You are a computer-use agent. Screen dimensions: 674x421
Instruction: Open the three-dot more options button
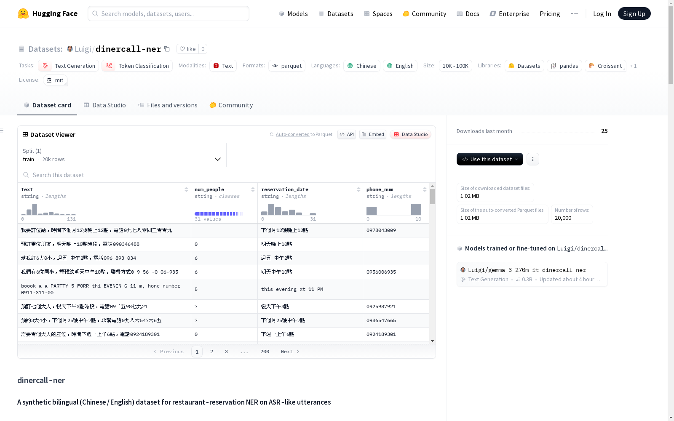[533, 159]
